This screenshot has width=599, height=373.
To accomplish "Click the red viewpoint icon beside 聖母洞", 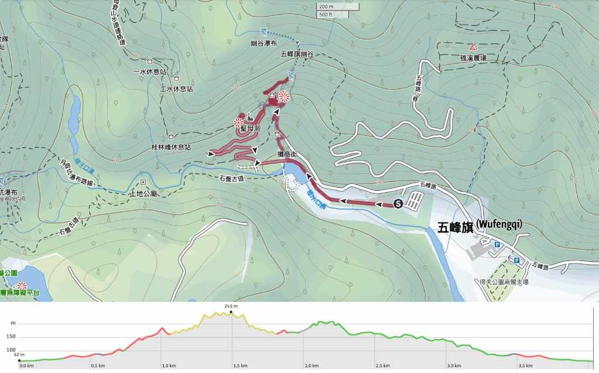I will pyautogui.click(x=239, y=122).
